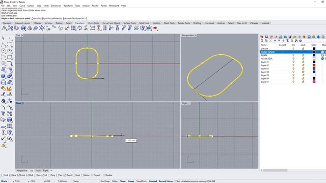Select the GEMA AZUL layer row

(293, 58)
